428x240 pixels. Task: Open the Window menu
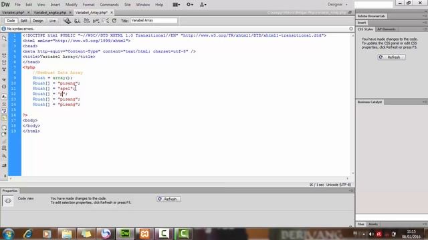(x=142, y=5)
